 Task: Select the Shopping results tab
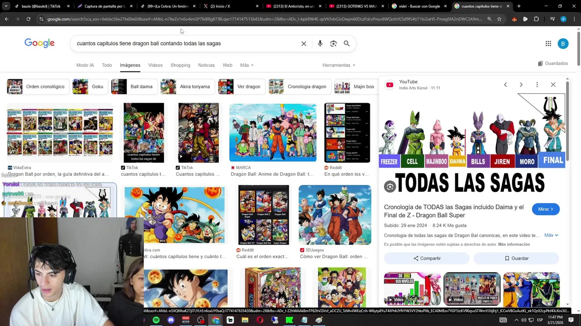pyautogui.click(x=180, y=65)
